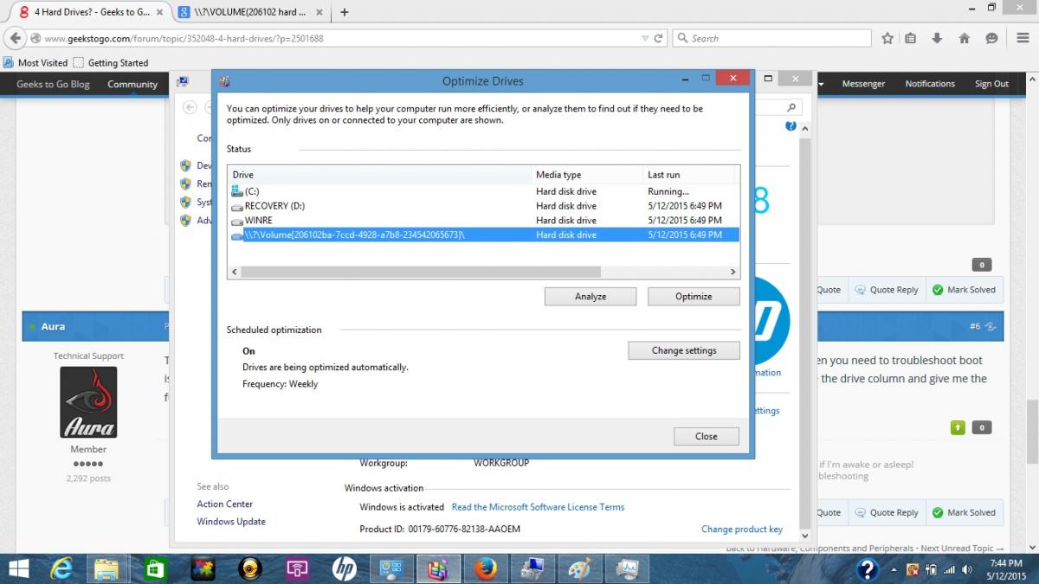This screenshot has height=584, width=1039.
Task: Open Notifications in site header
Action: pos(930,84)
